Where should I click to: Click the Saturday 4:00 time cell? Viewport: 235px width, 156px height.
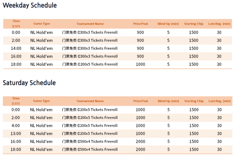click(16, 126)
